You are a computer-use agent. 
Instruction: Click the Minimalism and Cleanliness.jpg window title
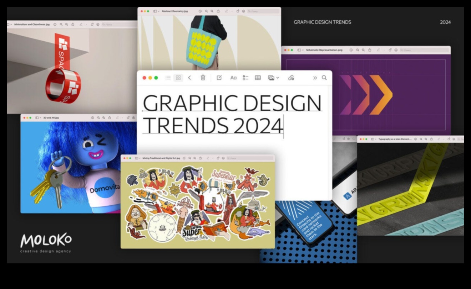32,25
